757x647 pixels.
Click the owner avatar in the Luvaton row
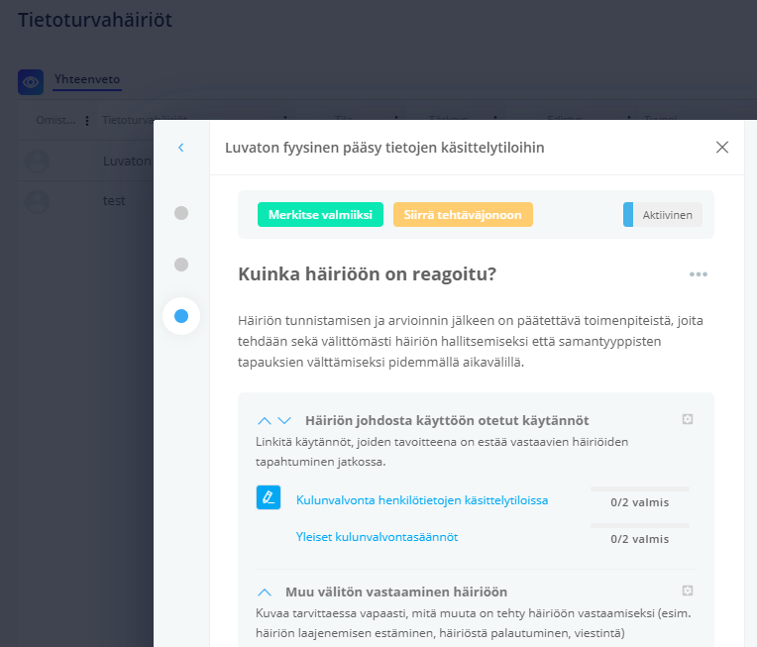[x=38, y=162]
